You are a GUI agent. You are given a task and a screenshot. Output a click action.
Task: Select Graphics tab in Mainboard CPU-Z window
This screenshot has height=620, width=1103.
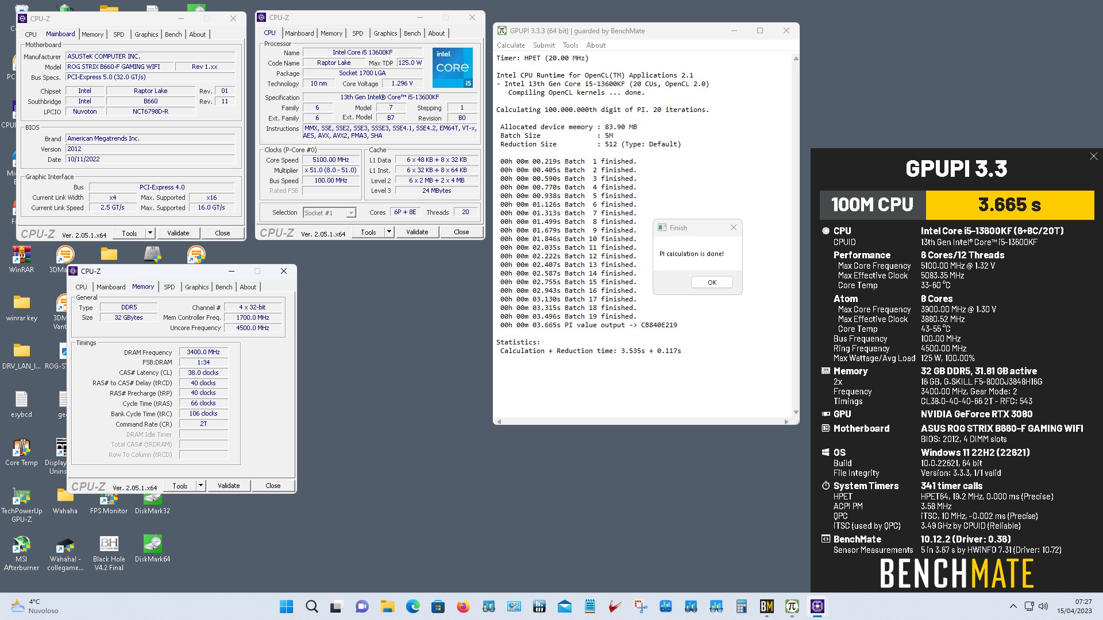tap(146, 34)
